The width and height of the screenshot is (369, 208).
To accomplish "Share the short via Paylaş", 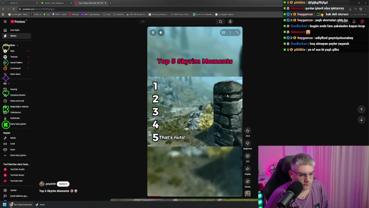I will 247,169.
